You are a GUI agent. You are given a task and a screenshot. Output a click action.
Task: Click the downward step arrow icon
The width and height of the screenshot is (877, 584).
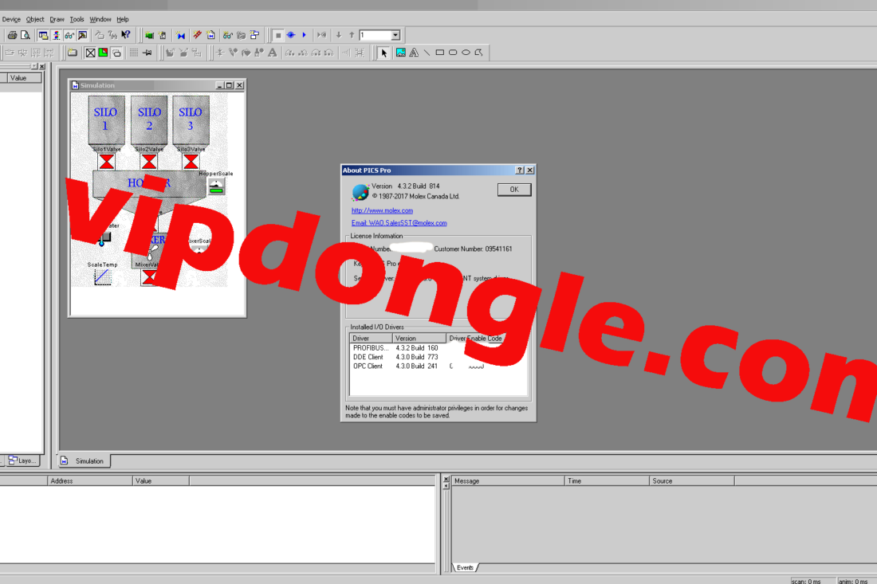(339, 35)
